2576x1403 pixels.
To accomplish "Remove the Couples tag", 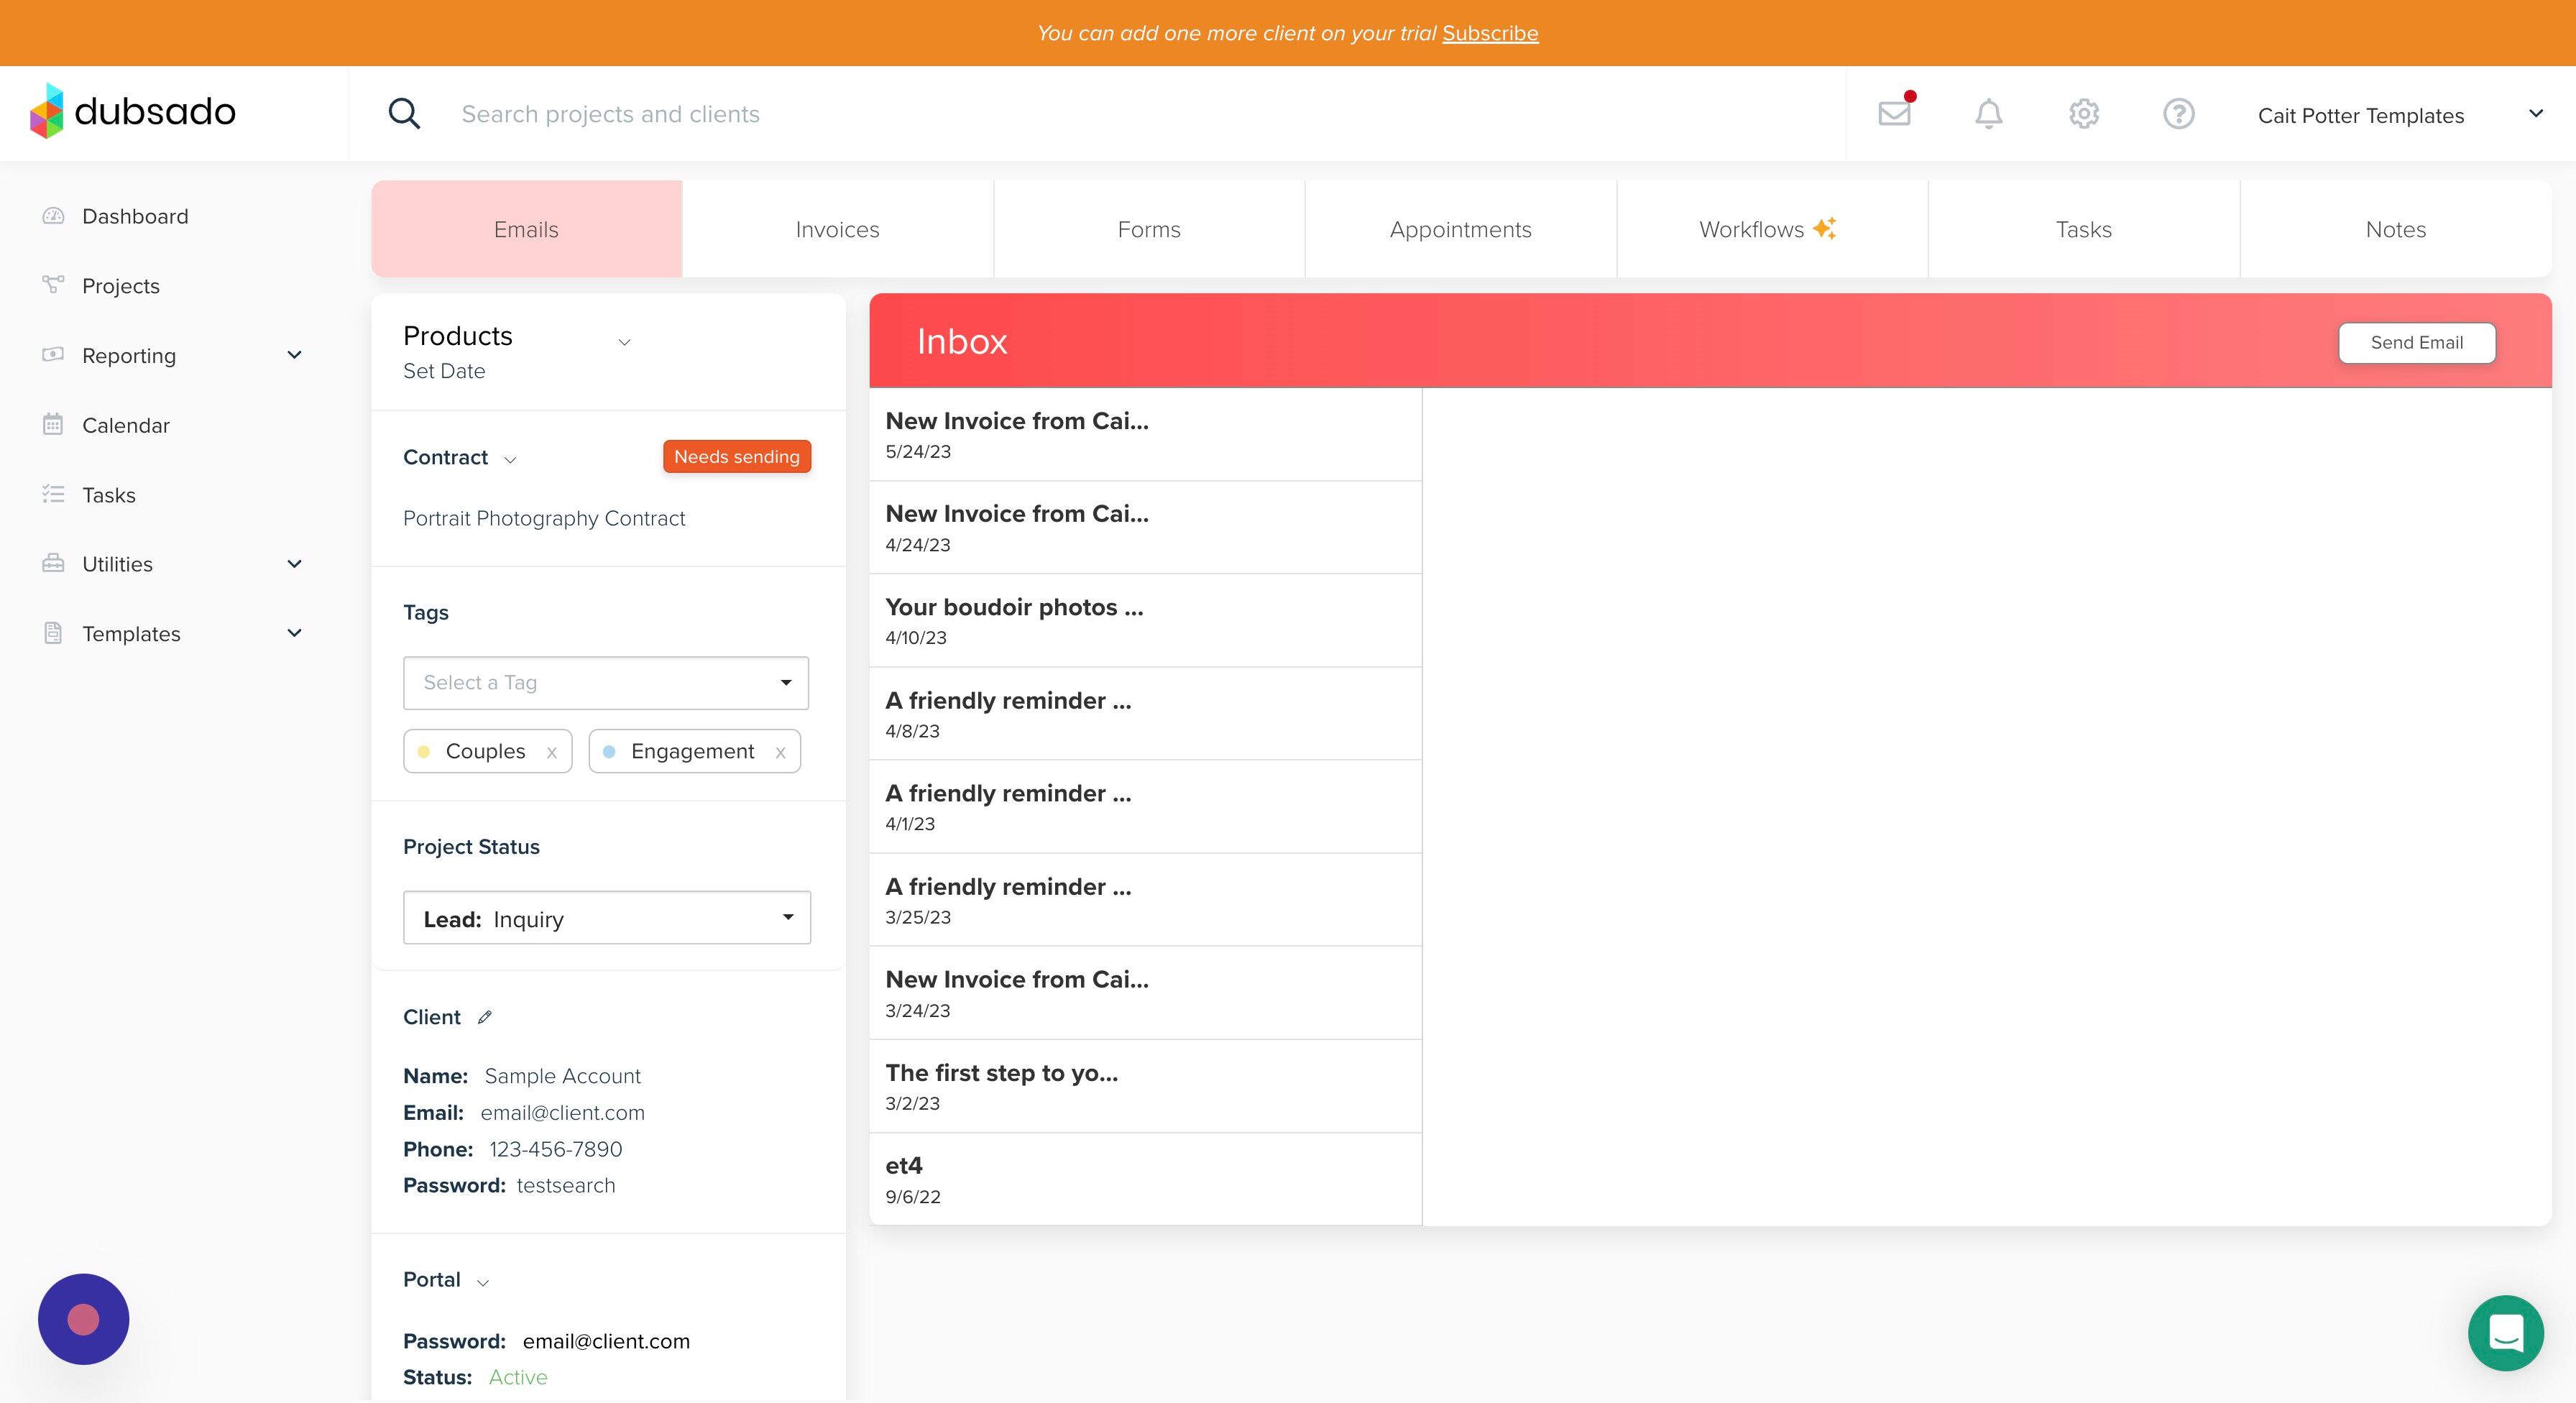I will 551,752.
